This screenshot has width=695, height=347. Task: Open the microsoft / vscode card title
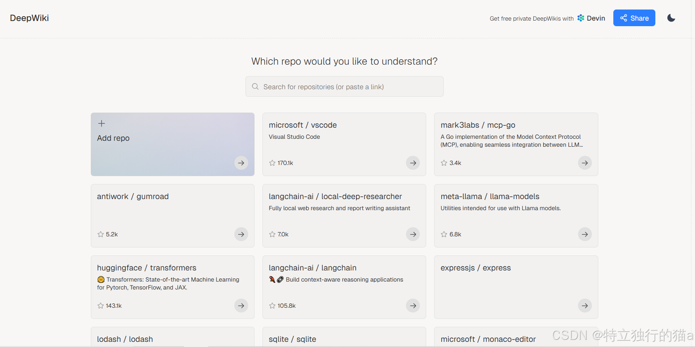(303, 125)
